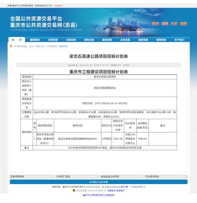Screen dimensions: 197x203
Task: Click the 首页 breadcrumb link
Action: click(x=31, y=46)
